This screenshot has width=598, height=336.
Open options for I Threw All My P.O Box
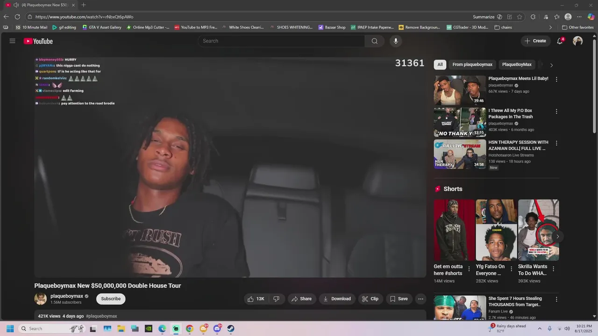point(556,112)
